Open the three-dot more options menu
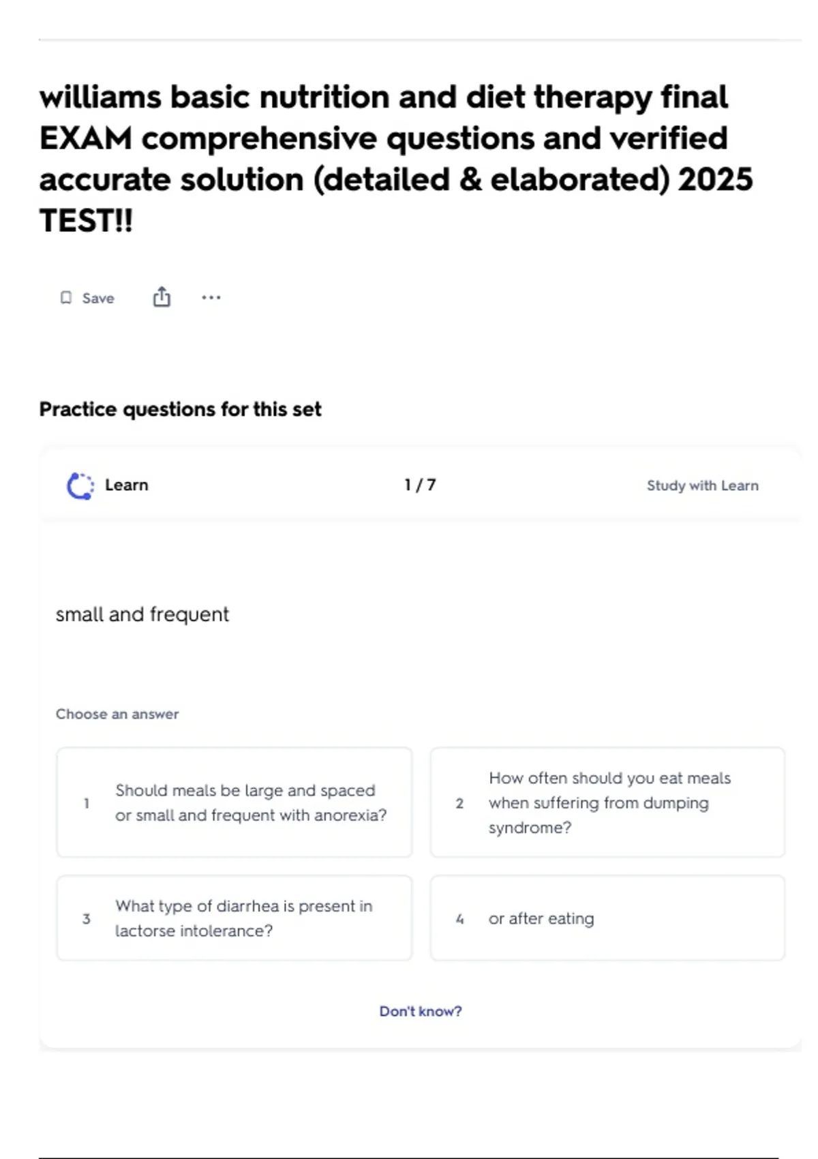Screen dimensions: 818x1159 tap(211, 297)
